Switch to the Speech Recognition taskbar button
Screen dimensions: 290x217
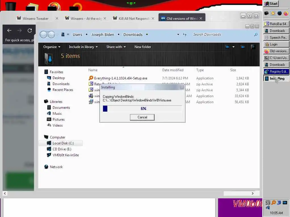[276, 38]
